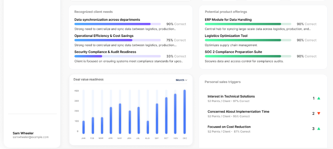Open Operational Efficiency & Cost Savings need

[x=104, y=36]
